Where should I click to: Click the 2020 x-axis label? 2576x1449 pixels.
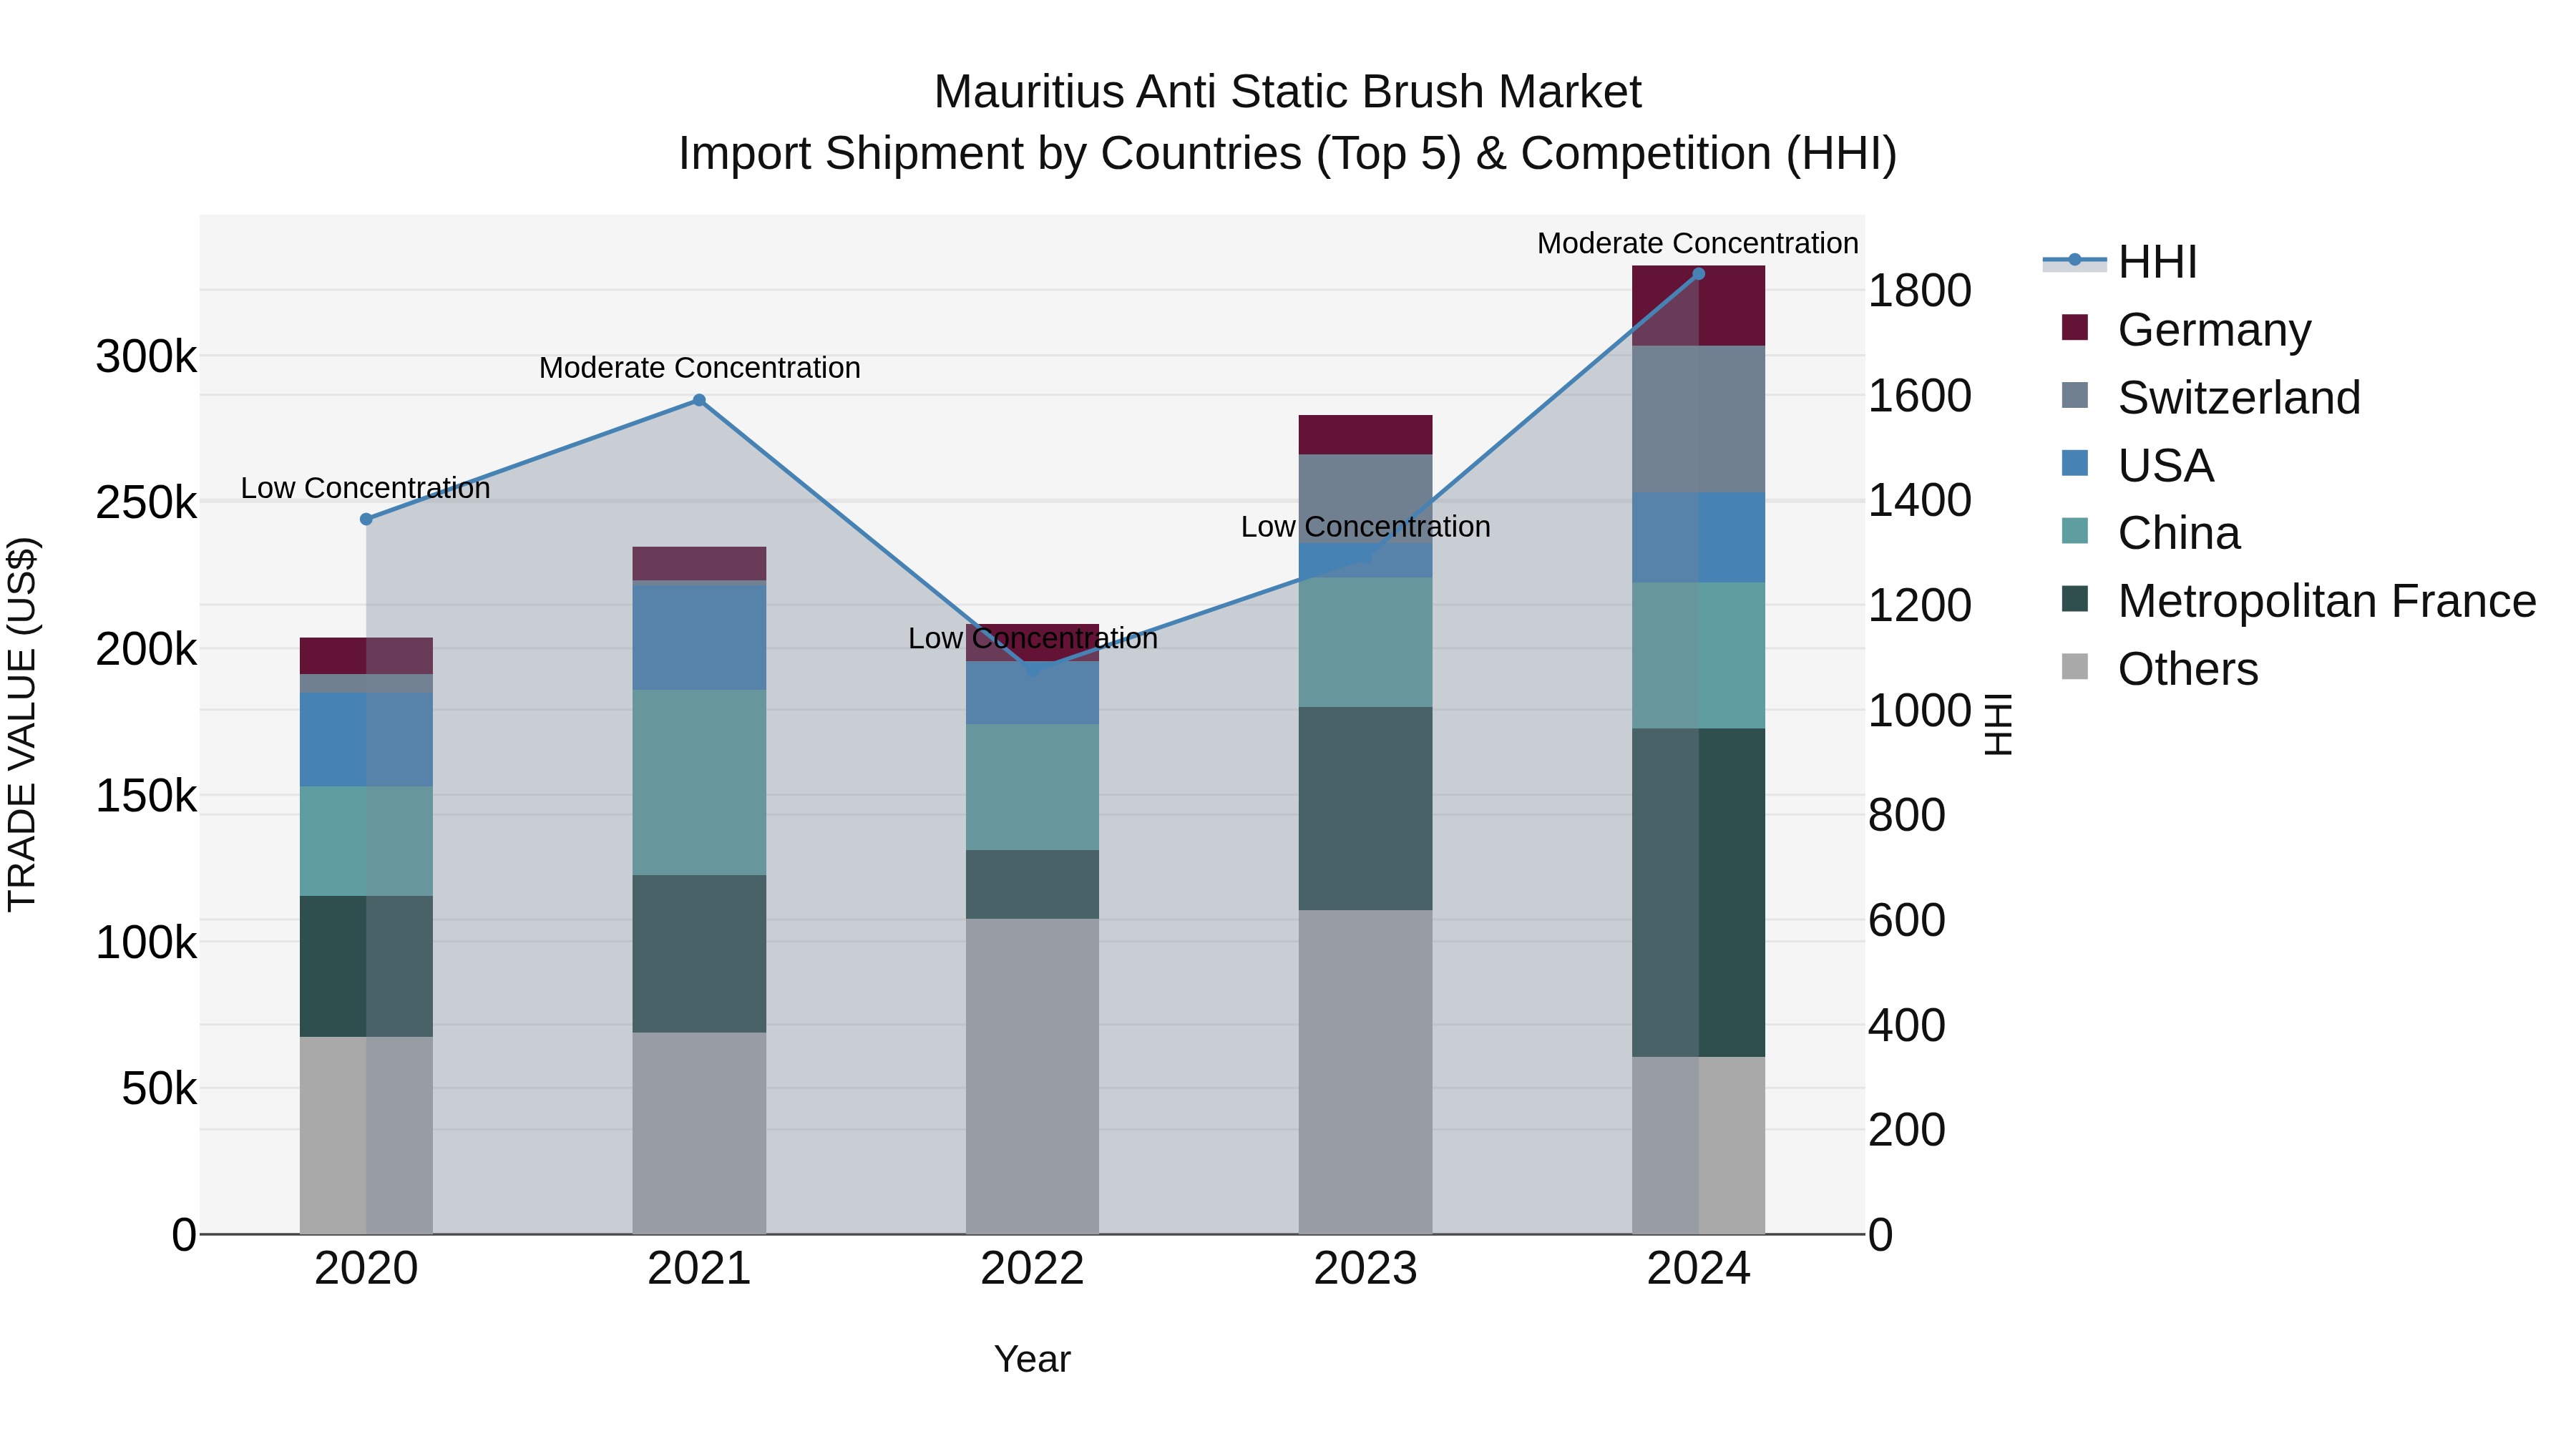point(366,1269)
